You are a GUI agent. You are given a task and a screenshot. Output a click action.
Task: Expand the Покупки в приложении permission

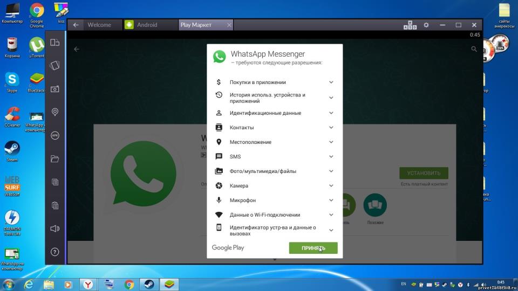331,82
